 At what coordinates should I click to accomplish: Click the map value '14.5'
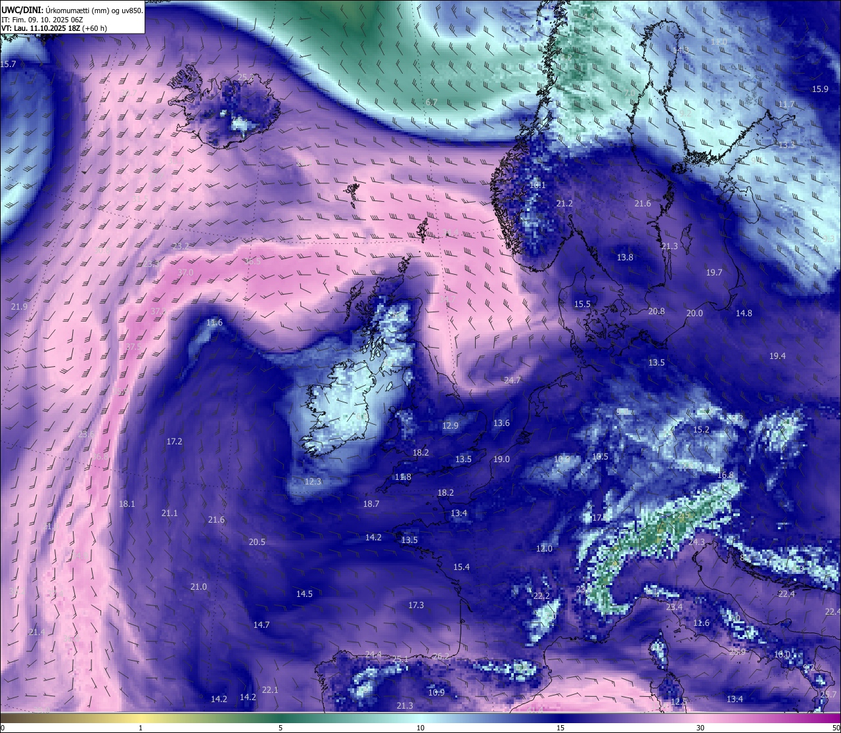(x=304, y=594)
